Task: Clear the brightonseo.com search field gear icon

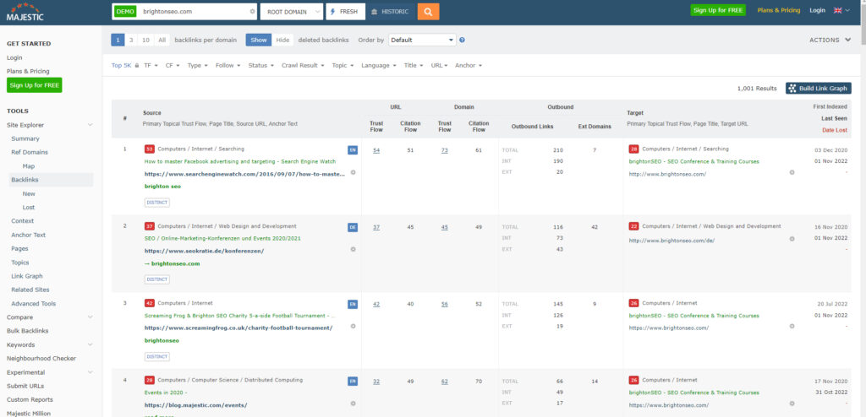Action: click(x=252, y=12)
